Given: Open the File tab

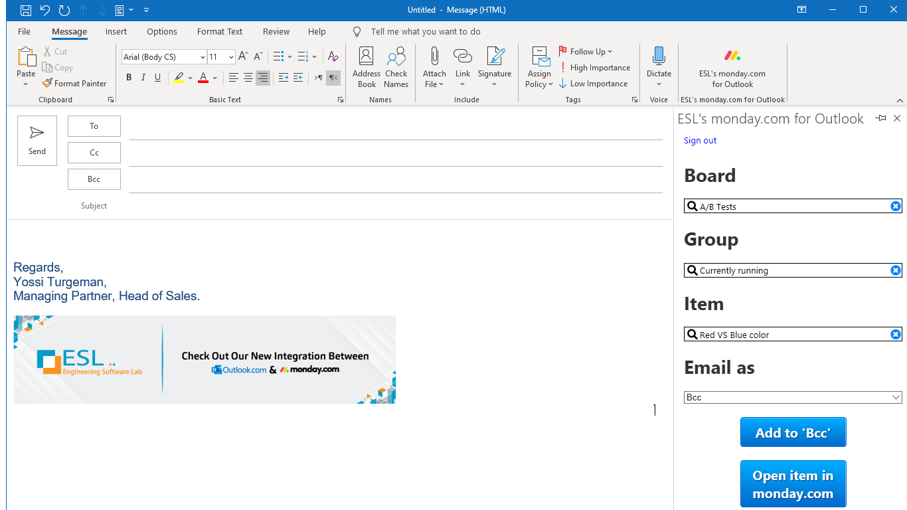Looking at the screenshot, I should coord(24,31).
